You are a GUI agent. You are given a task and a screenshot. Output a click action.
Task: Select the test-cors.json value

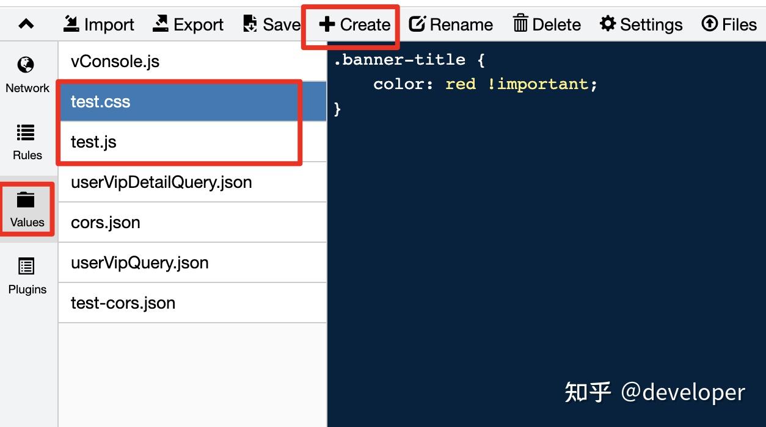click(192, 303)
